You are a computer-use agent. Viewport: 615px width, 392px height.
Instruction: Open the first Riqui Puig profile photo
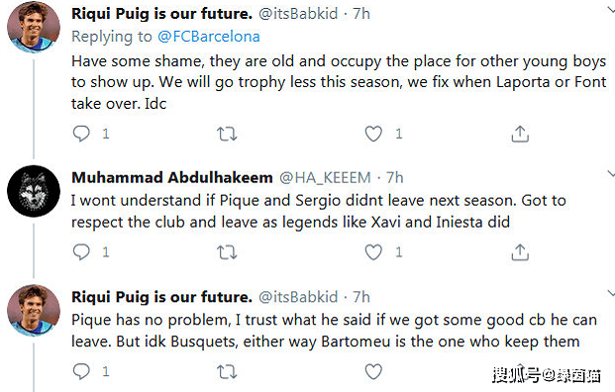click(x=34, y=27)
